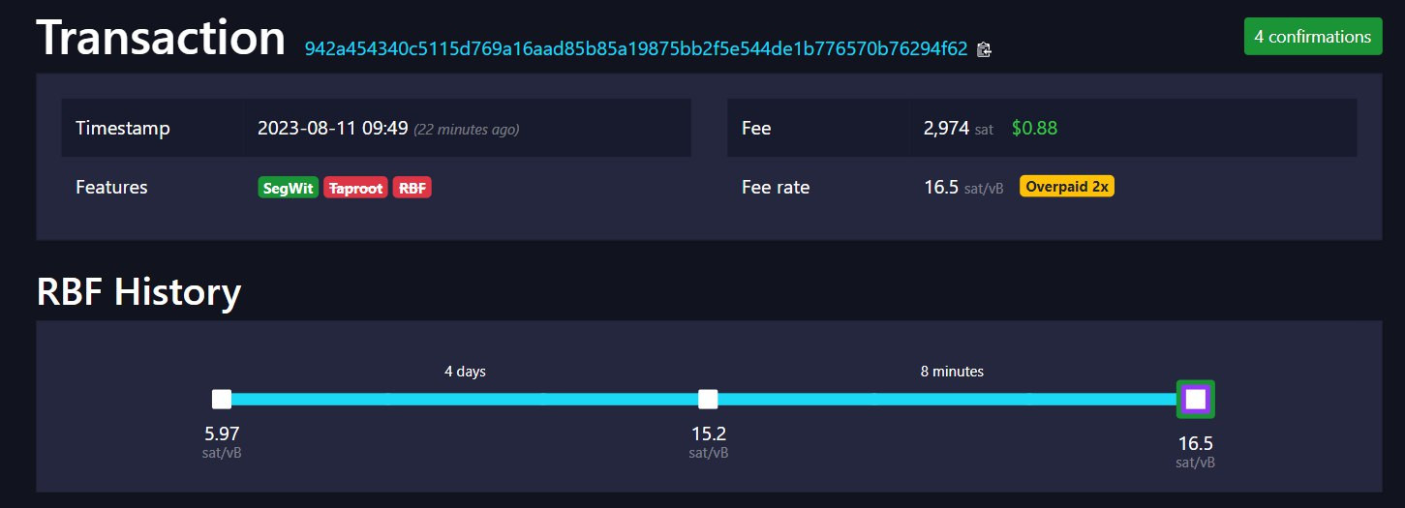Select the 15.2 sat/vB timeline node

708,399
